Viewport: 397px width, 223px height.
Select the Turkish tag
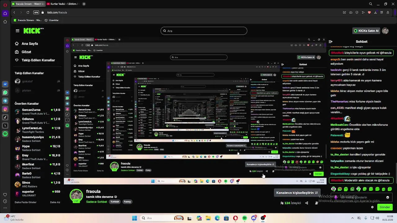(115, 202)
